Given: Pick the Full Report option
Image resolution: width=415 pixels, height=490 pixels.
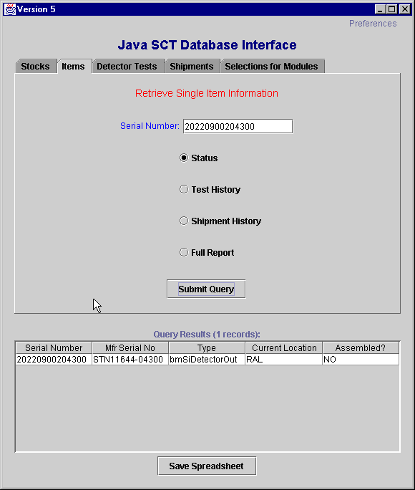Looking at the screenshot, I should pos(184,252).
